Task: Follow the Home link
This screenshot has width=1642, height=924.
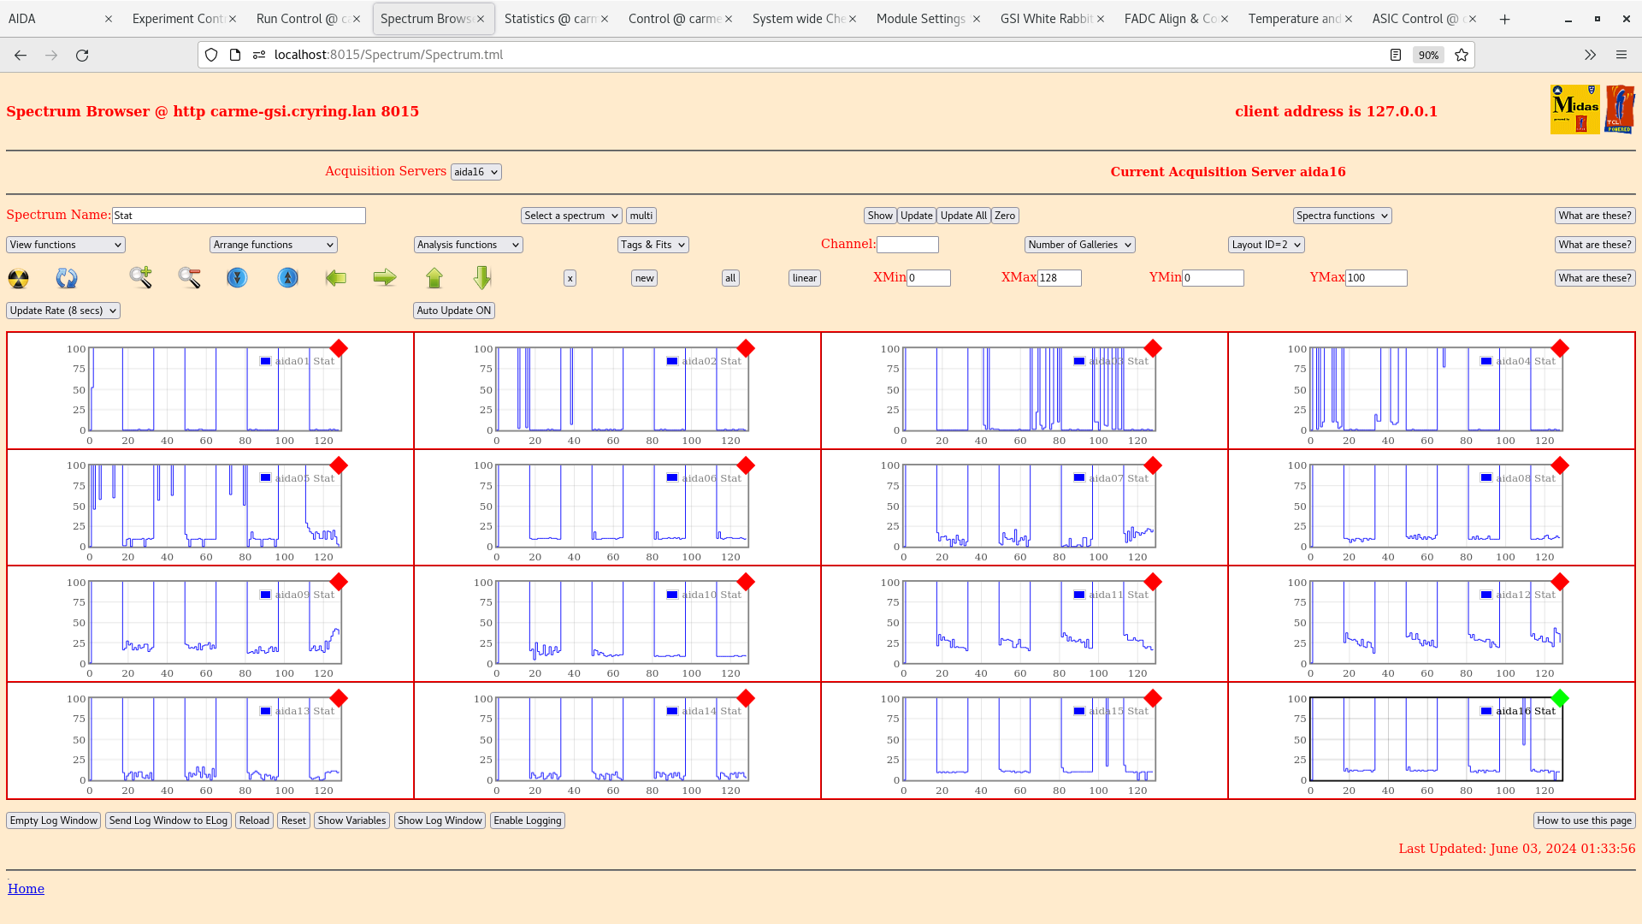Action: 26,889
